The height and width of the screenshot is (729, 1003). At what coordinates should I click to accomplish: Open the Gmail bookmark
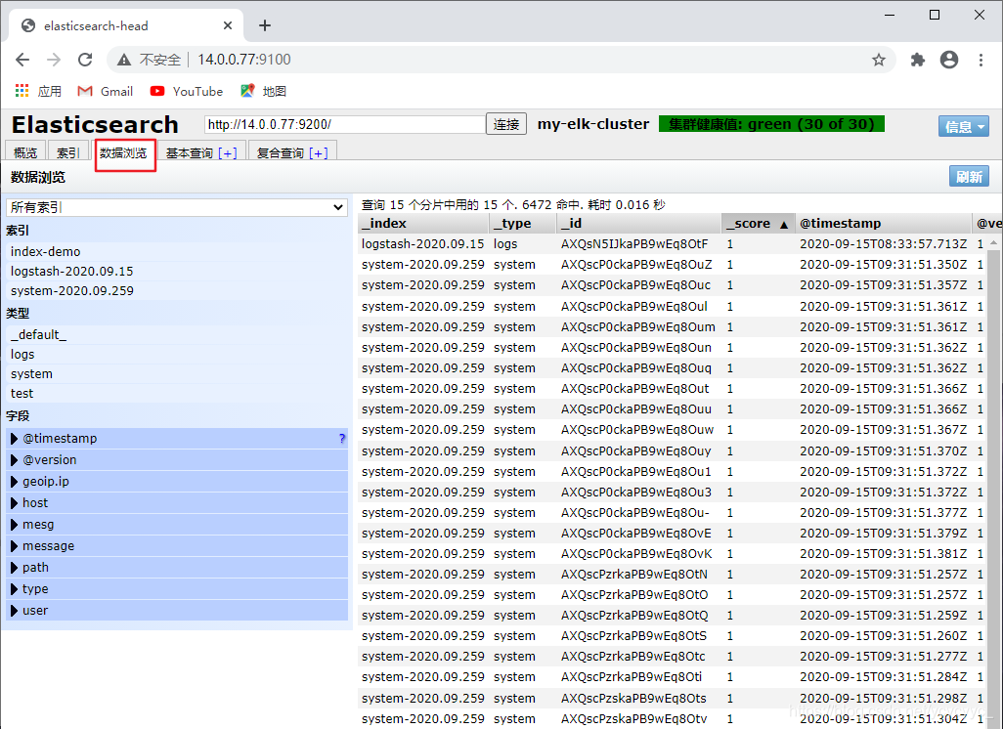(105, 92)
